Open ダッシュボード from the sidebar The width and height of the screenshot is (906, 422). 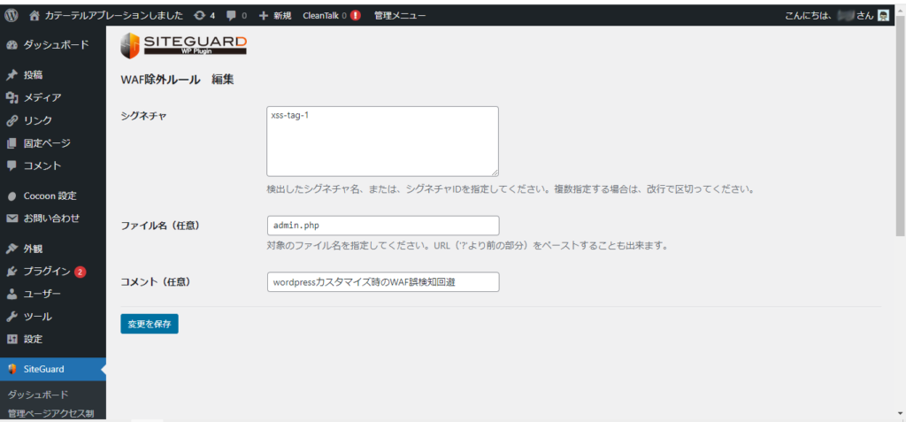point(55,45)
